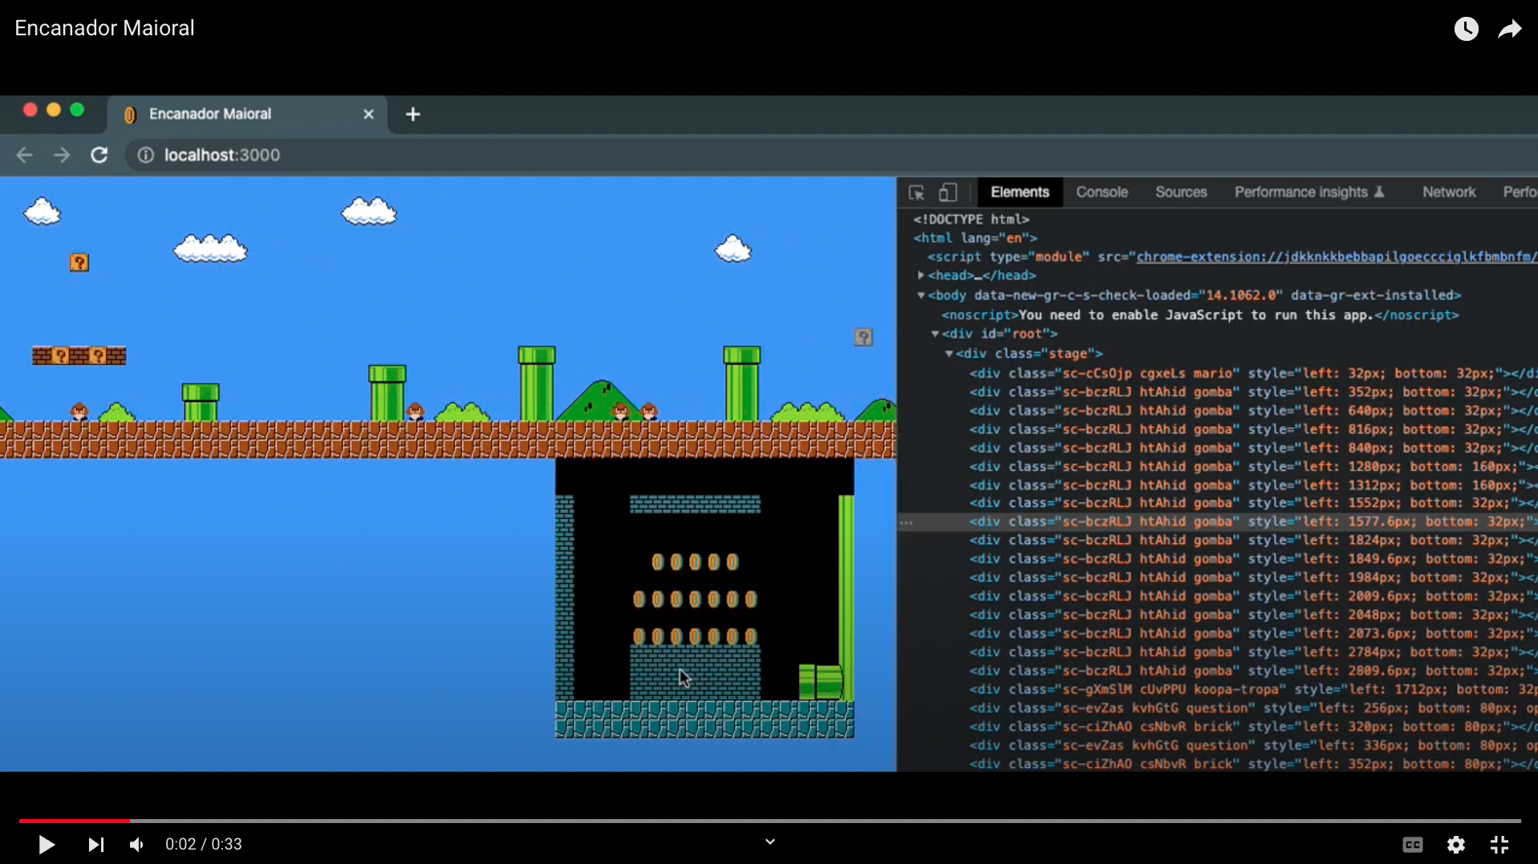Collapse the div class="stage" node
1538x864 pixels.
(x=949, y=353)
